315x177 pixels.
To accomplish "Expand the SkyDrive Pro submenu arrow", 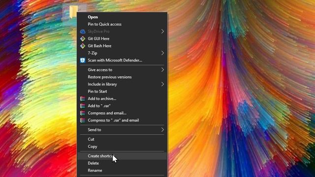I will pos(162,31).
